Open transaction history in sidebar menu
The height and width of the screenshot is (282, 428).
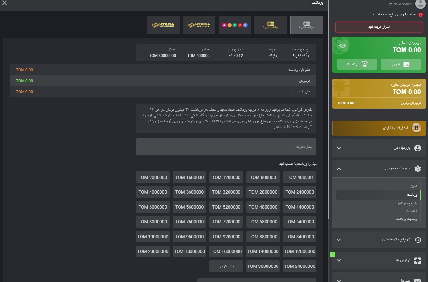[x=406, y=204]
